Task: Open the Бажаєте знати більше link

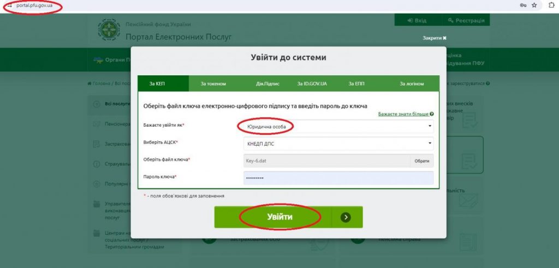Action: pos(403,114)
